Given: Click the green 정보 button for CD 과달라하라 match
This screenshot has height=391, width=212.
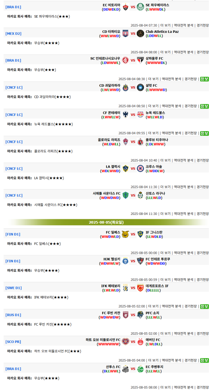Looking at the screenshot, I should point(204,106).
